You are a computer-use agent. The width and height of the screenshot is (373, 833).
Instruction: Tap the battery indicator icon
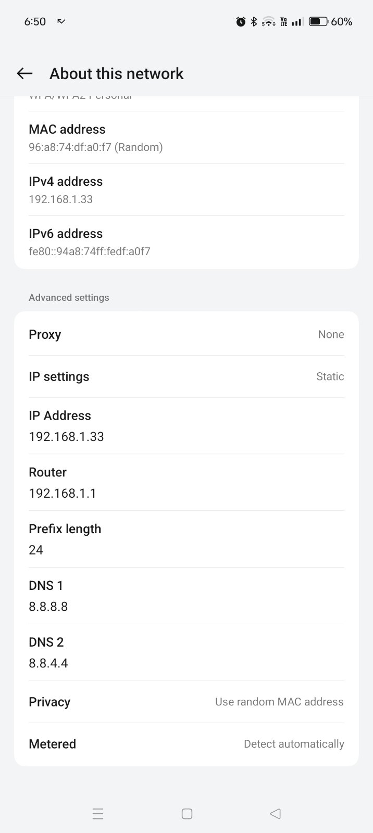click(318, 21)
